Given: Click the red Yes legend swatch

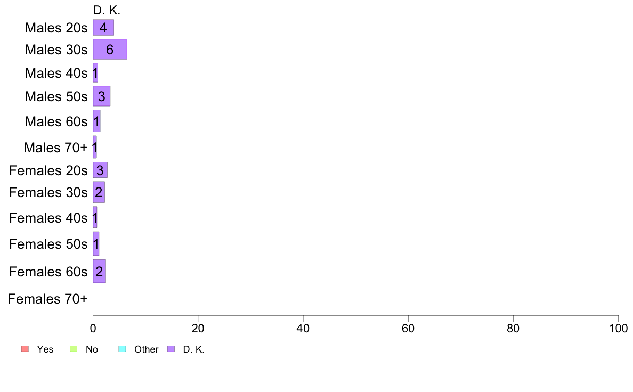Looking at the screenshot, I should [25, 349].
